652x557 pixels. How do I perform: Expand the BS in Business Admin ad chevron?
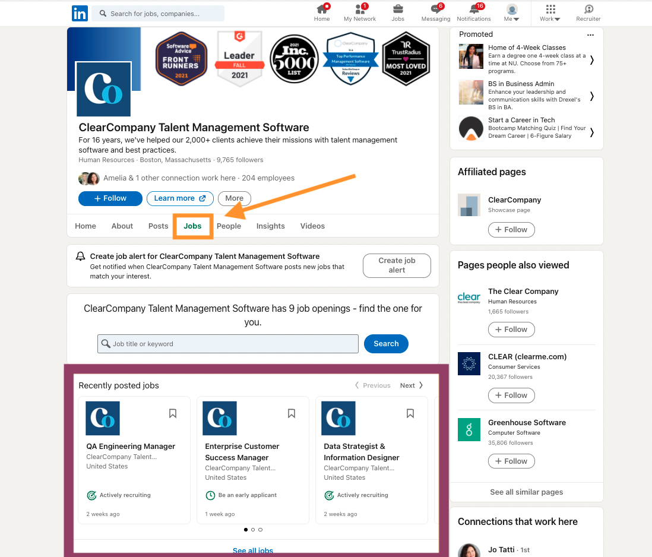point(591,96)
